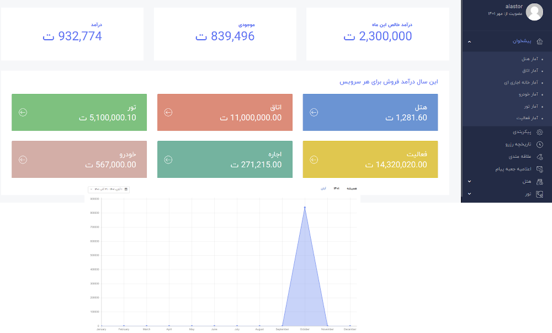This screenshot has width=552, height=333.
Task: Click the arrow icon on تور card
Action: coord(23,112)
